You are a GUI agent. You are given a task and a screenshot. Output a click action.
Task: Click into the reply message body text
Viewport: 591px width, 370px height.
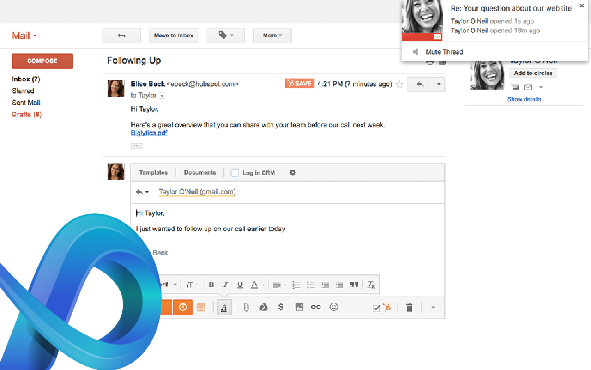point(211,229)
